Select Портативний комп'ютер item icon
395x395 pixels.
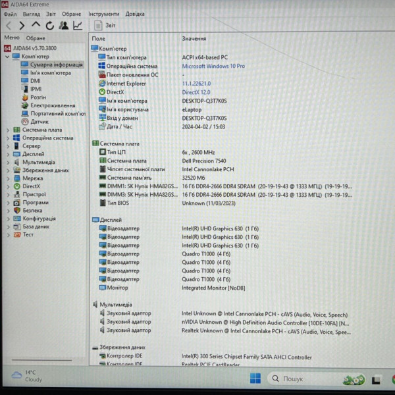point(25,113)
